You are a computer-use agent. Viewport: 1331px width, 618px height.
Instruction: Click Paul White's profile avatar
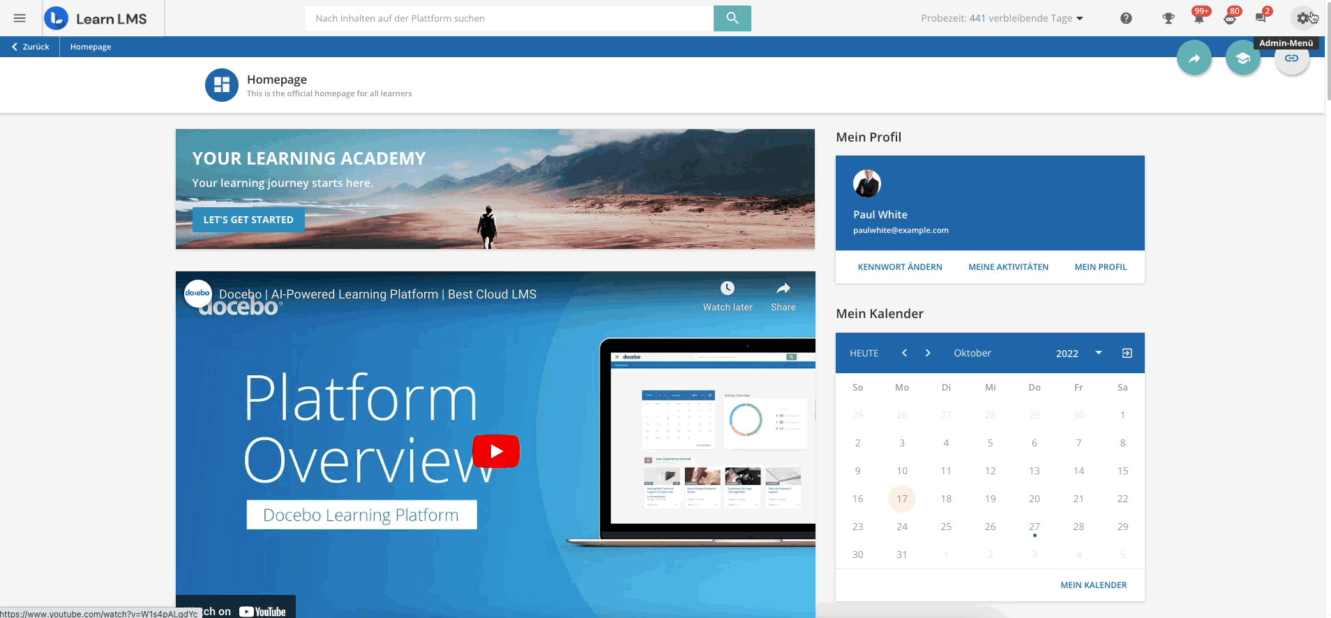[867, 183]
